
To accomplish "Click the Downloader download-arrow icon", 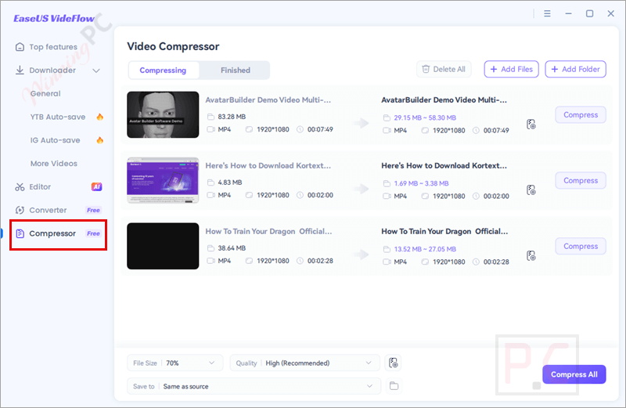I will 20,70.
